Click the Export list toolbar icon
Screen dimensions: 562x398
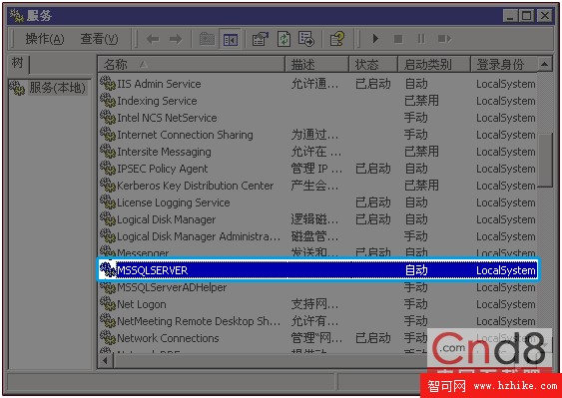click(x=306, y=39)
